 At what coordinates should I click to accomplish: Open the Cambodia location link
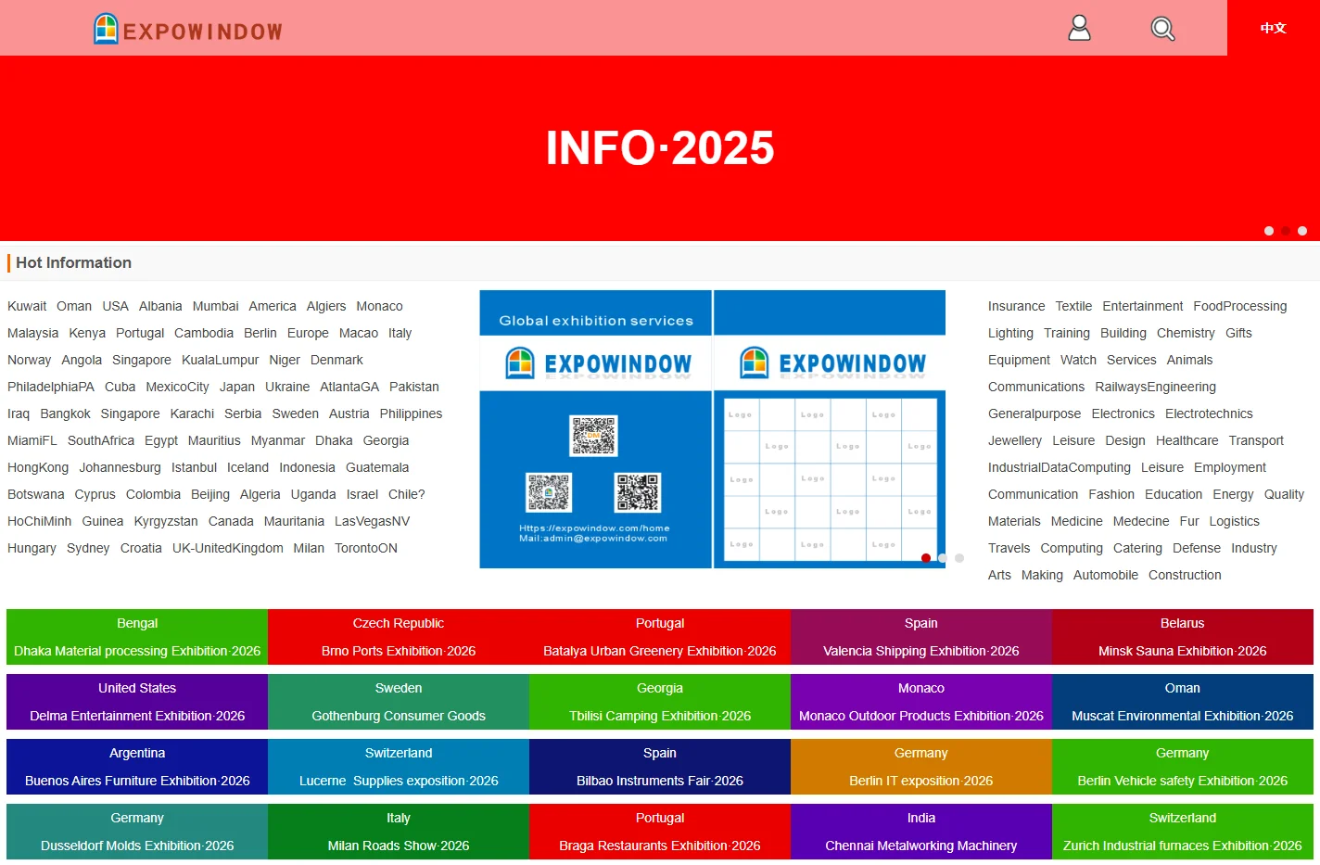[x=204, y=333]
